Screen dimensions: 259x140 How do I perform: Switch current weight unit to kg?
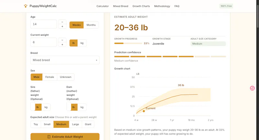(x=82, y=43)
